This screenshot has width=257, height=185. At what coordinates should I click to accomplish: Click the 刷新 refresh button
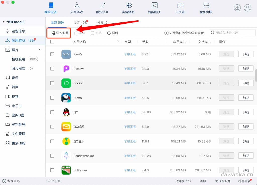click(113, 33)
